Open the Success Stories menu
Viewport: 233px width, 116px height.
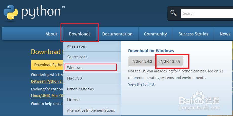pos(193,34)
